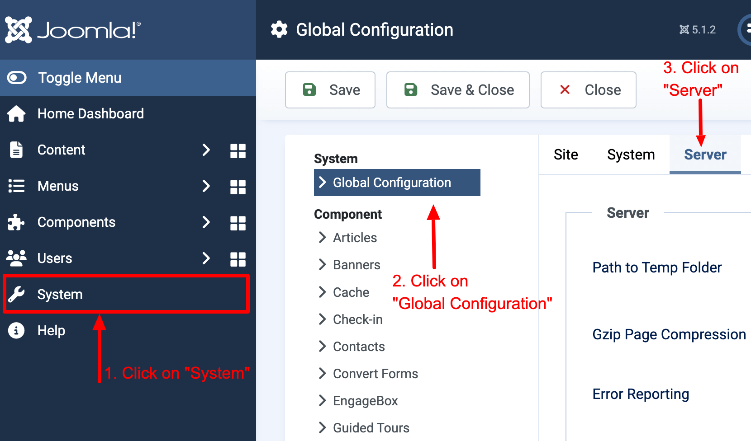Click the chevron beside Convert Forms

point(322,373)
